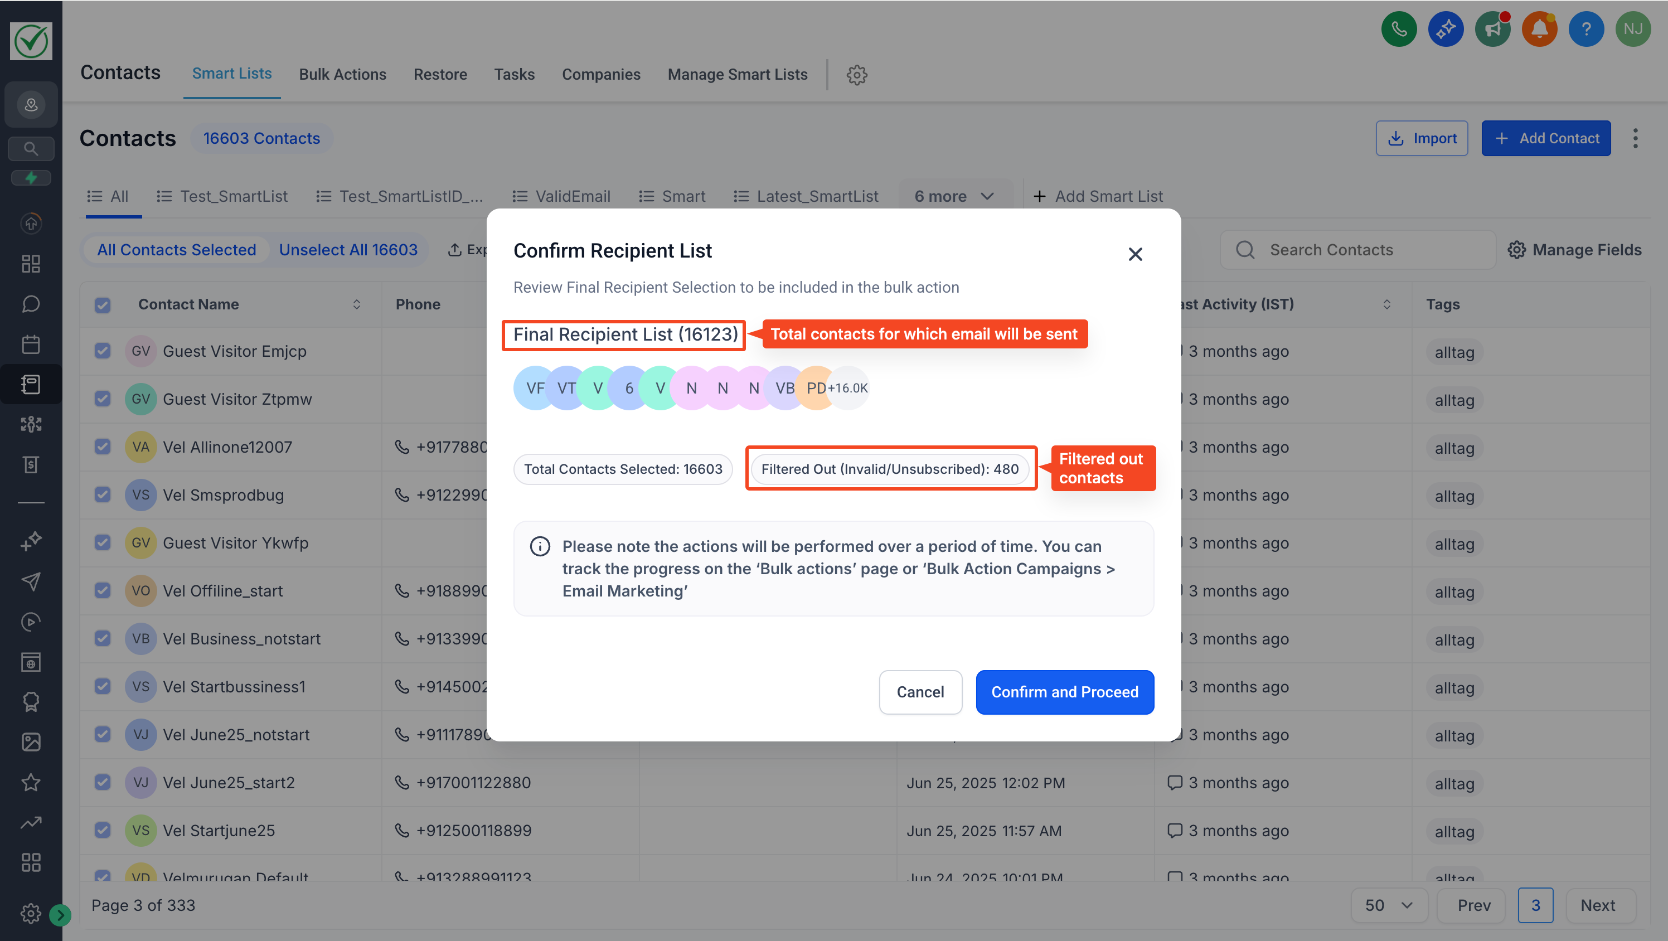Close the Confirm Recipient List dialog
This screenshot has width=1668, height=941.
pos(1134,254)
